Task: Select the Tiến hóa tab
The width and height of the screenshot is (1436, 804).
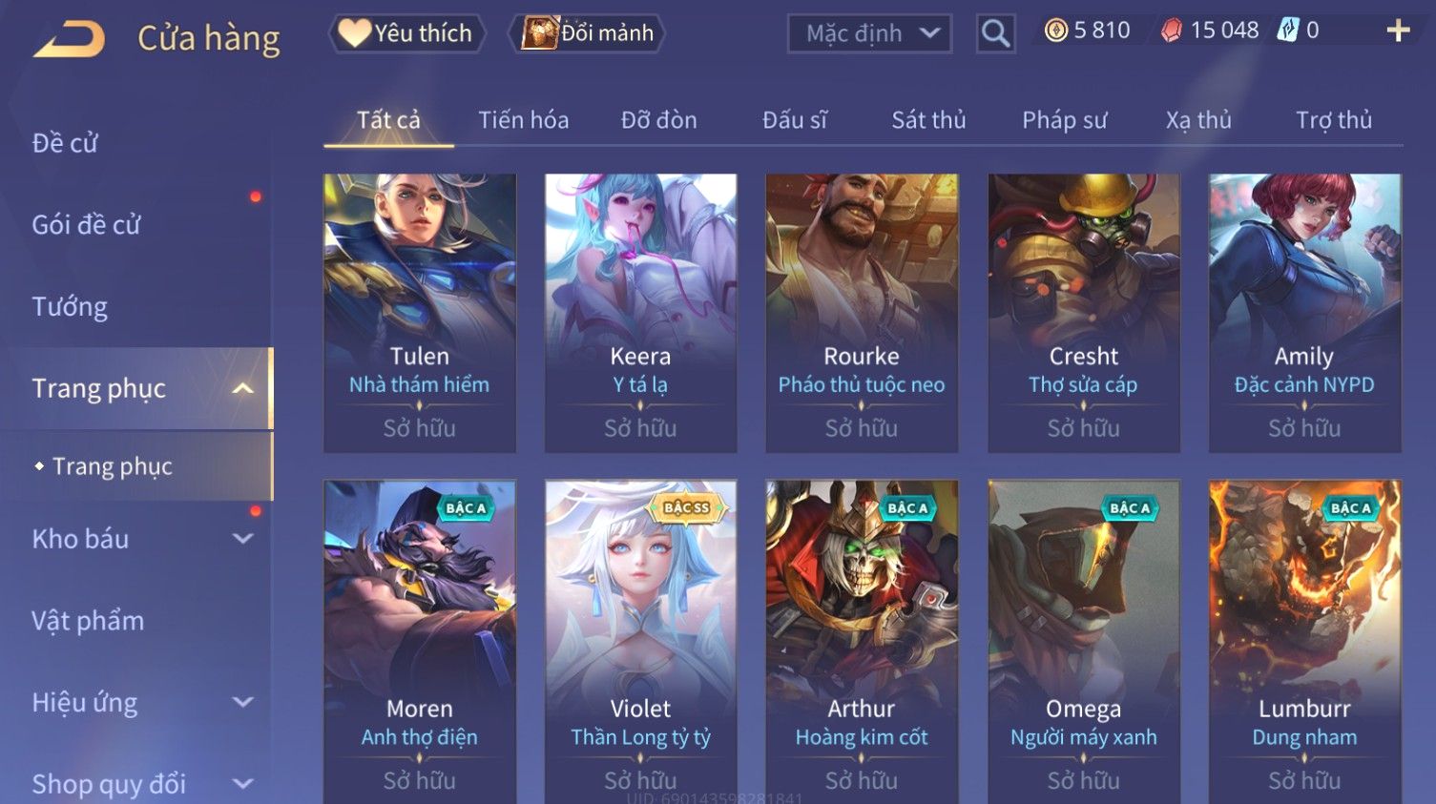Action: 523,120
